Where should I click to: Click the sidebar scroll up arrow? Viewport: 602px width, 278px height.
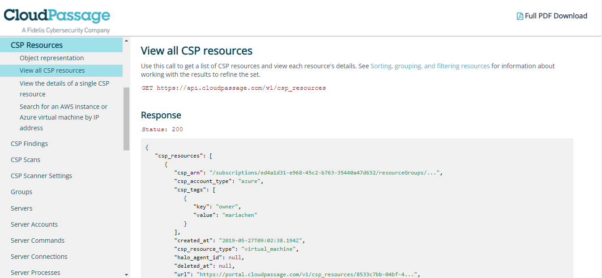click(126, 41)
